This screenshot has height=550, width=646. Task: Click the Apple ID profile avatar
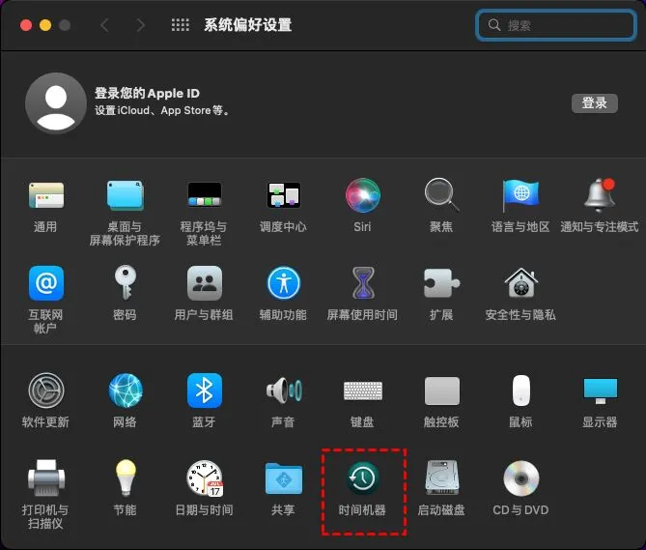56,103
